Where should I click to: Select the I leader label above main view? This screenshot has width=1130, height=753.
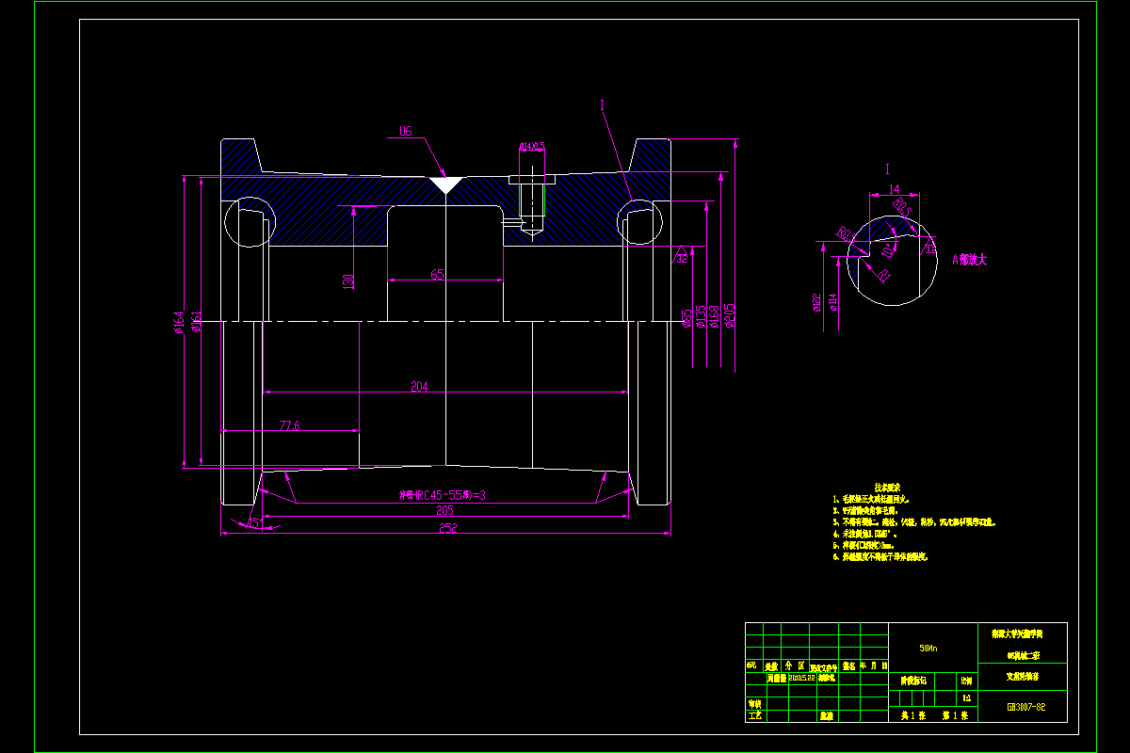click(x=602, y=106)
